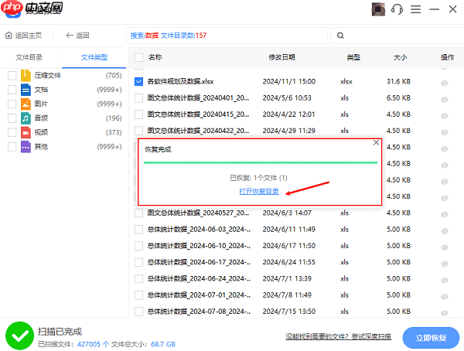Sort by 名称 column header

155,57
